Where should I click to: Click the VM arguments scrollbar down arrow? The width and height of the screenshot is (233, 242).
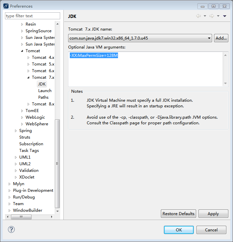click(225, 83)
